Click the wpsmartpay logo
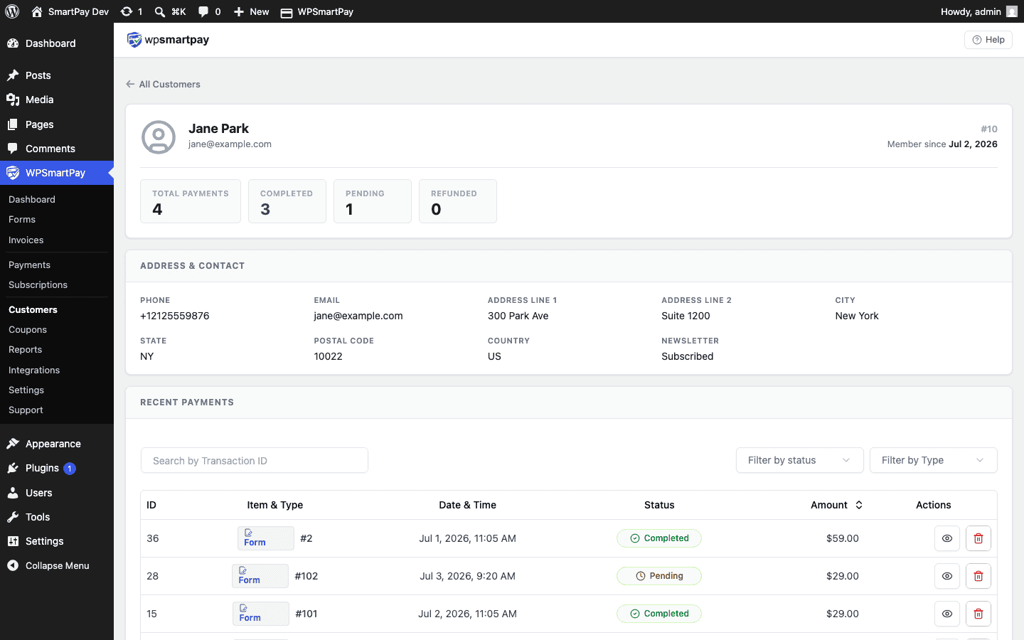The height and width of the screenshot is (640, 1024). click(x=168, y=40)
